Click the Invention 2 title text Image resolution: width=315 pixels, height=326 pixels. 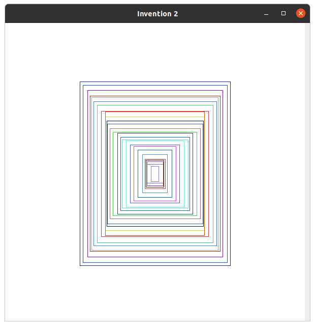157,14
